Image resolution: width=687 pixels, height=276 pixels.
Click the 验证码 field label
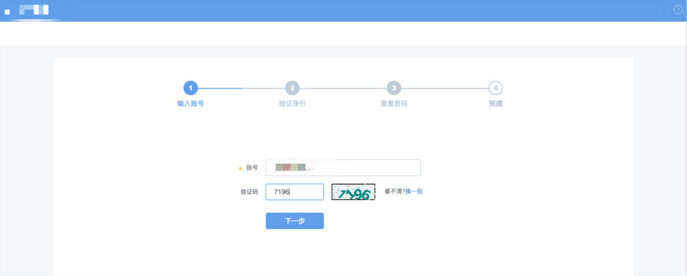coord(250,192)
